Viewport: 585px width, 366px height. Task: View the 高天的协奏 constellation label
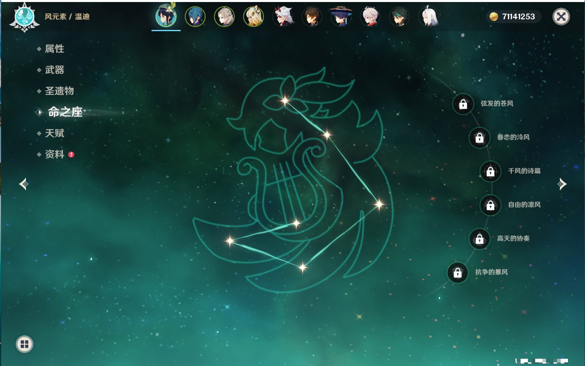tap(513, 238)
